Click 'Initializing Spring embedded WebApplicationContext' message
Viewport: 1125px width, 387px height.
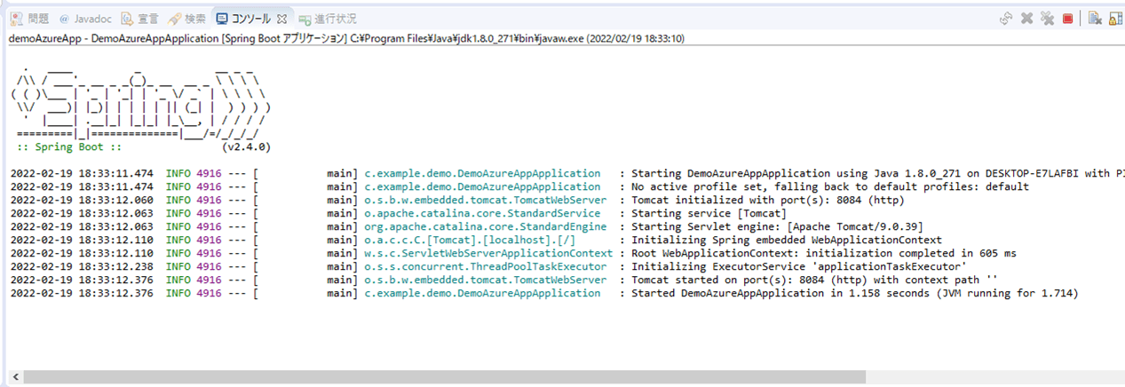click(786, 240)
